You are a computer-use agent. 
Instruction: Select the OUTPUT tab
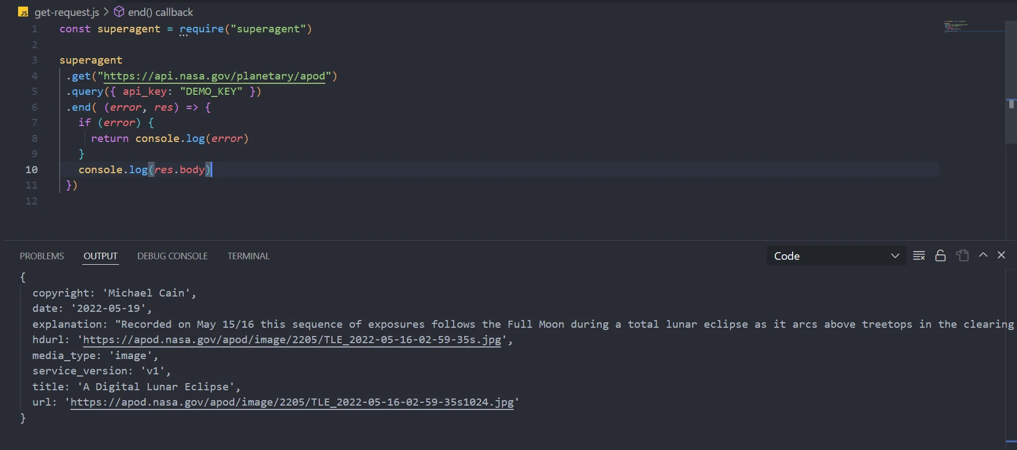(100, 256)
